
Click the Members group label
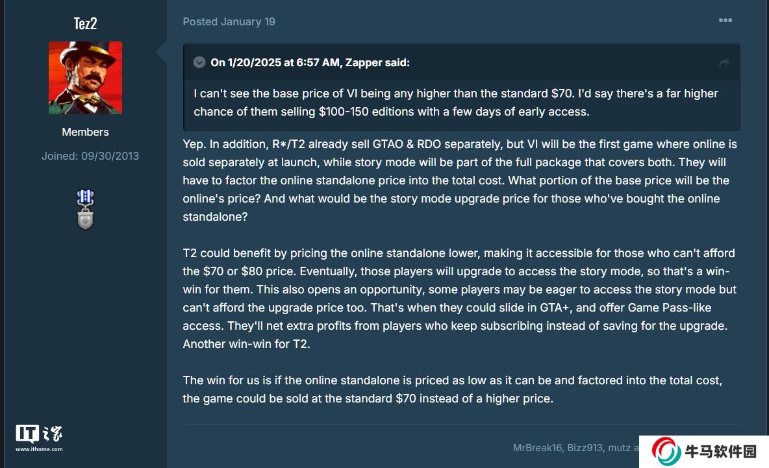85,132
